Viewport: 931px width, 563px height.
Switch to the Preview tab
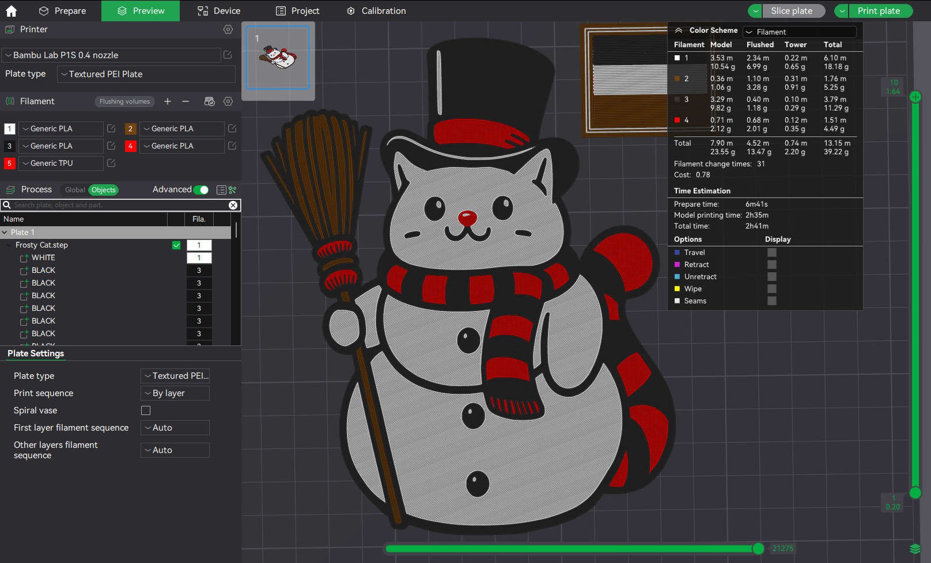[x=141, y=11]
